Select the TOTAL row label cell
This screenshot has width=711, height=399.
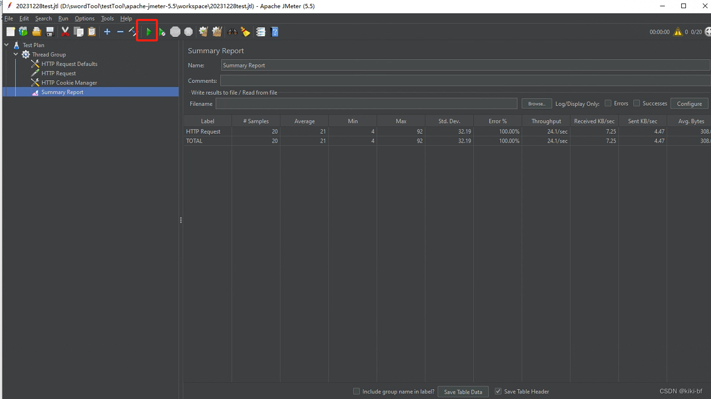click(x=208, y=141)
